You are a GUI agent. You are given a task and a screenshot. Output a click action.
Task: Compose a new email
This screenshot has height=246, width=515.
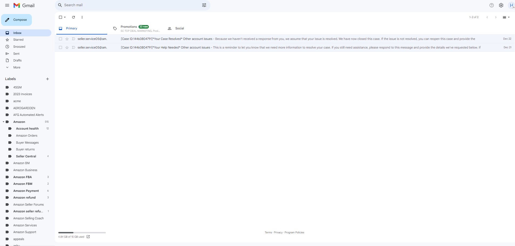pos(16,20)
